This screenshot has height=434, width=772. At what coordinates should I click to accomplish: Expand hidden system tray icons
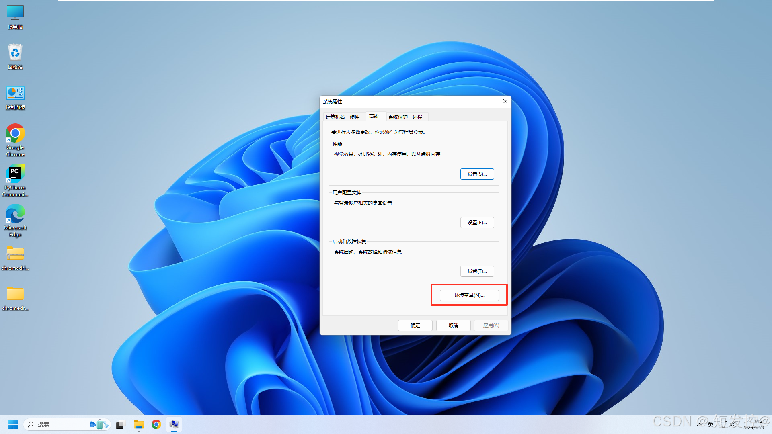(x=700, y=424)
